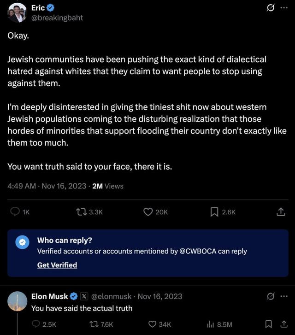
Task: Open Eric's profile picture
Action: click(17, 13)
